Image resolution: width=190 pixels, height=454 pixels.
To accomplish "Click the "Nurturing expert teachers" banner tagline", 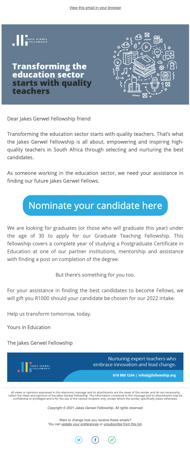I will [135, 362].
